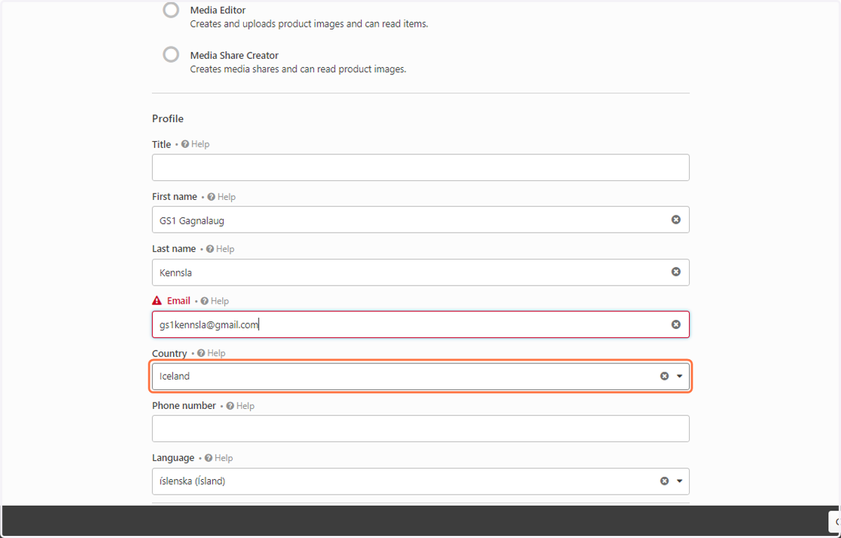The width and height of the screenshot is (841, 538).
Task: Click the red Email warning triangle icon
Action: (x=158, y=300)
